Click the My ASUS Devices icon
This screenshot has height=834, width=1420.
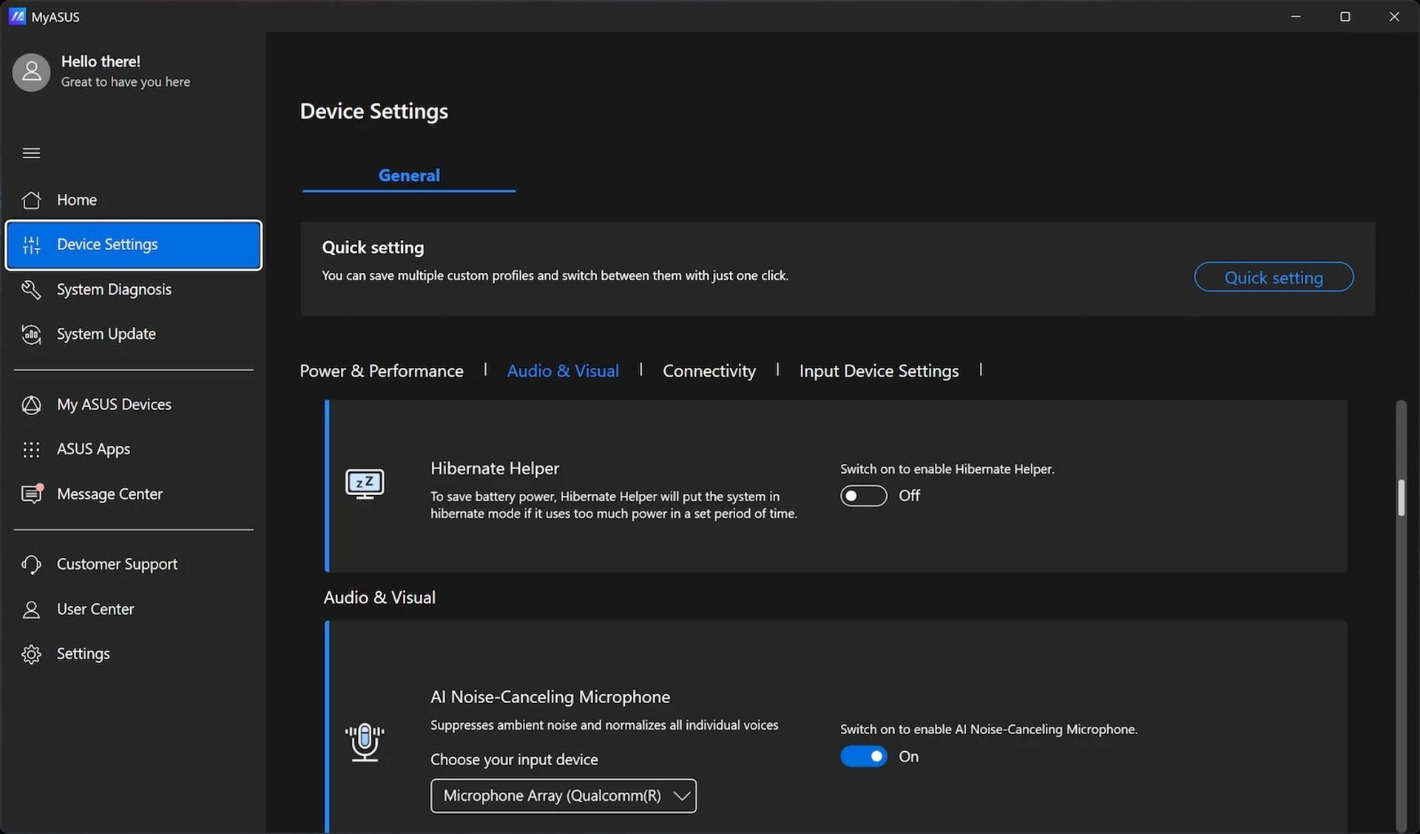(x=31, y=405)
